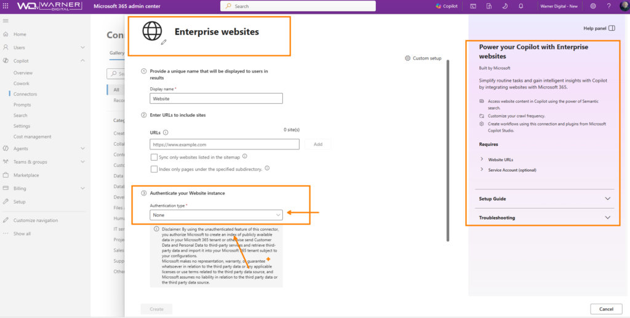Open the account profile picture
This screenshot has width=630, height=318.
coord(624,6)
